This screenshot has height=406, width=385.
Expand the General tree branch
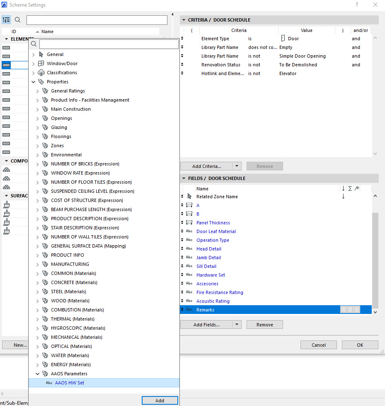pos(33,54)
